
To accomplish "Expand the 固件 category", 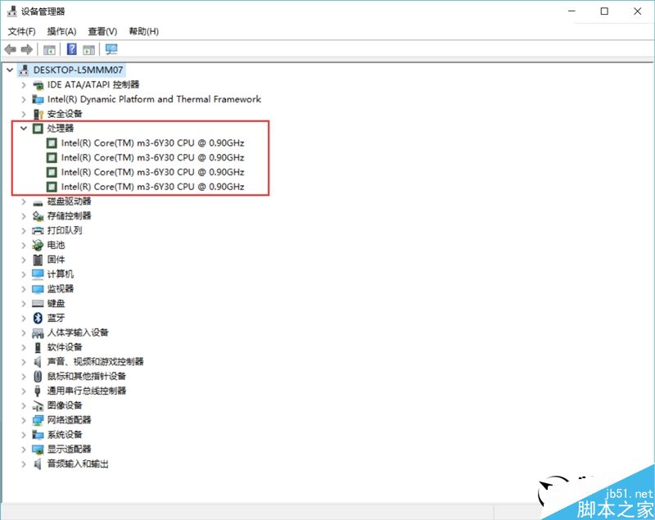I will coord(24,260).
